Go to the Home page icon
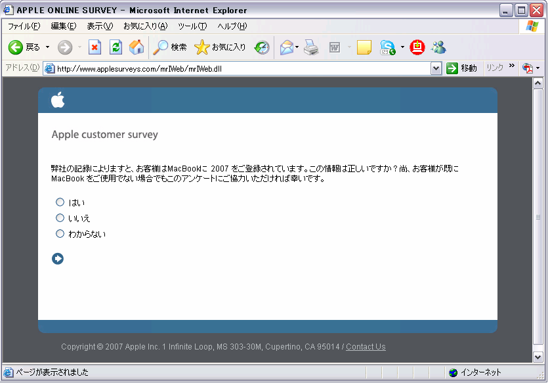 pos(137,47)
